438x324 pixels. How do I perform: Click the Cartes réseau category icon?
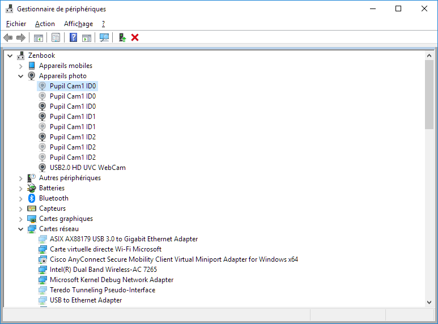(x=32, y=229)
